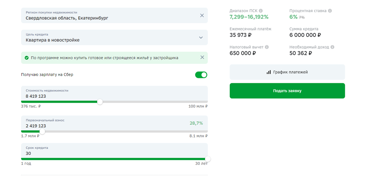Click info icon next to Диапазон ПСК
Image resolution: width=370 pixels, height=181 pixels.
pyautogui.click(x=261, y=11)
